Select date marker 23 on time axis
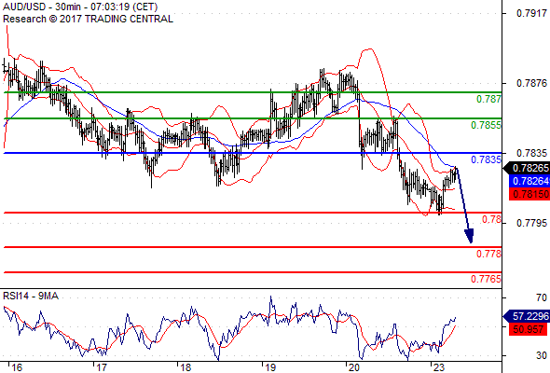Viewport: 550px width, 373px height. tap(438, 367)
